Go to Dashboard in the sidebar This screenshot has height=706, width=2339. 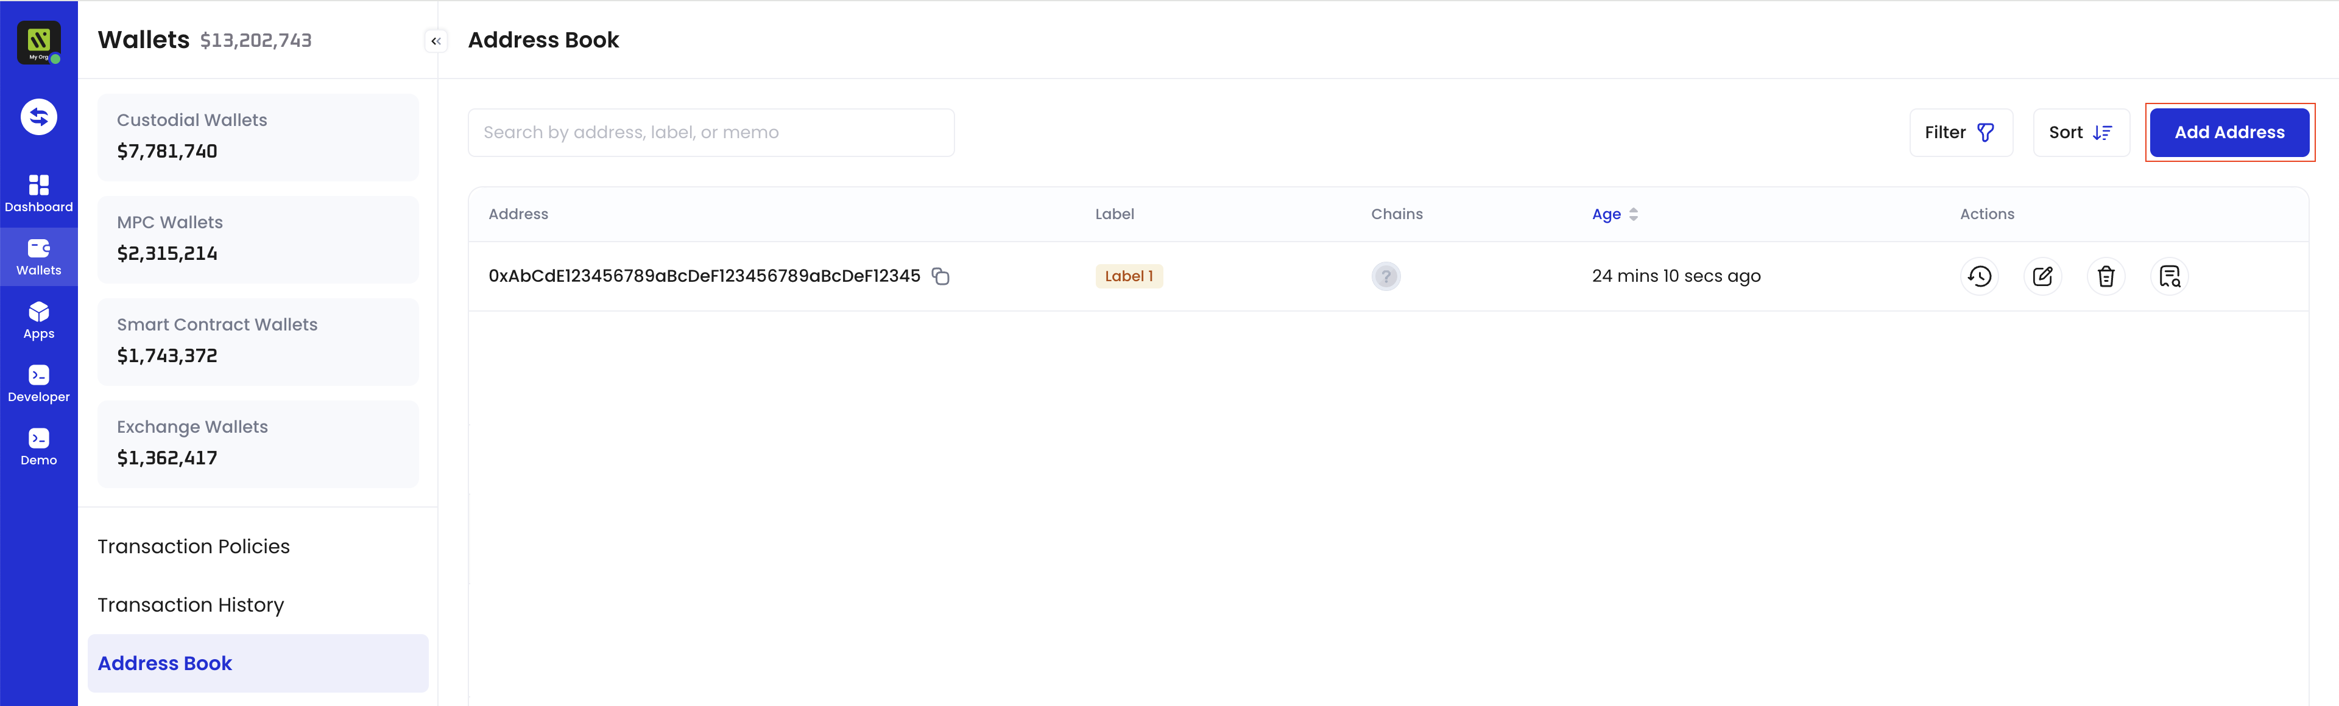(39, 194)
